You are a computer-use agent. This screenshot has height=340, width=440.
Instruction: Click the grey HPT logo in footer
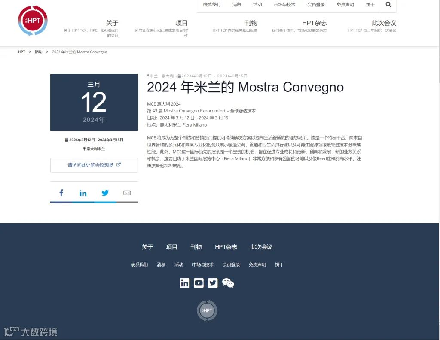click(207, 310)
